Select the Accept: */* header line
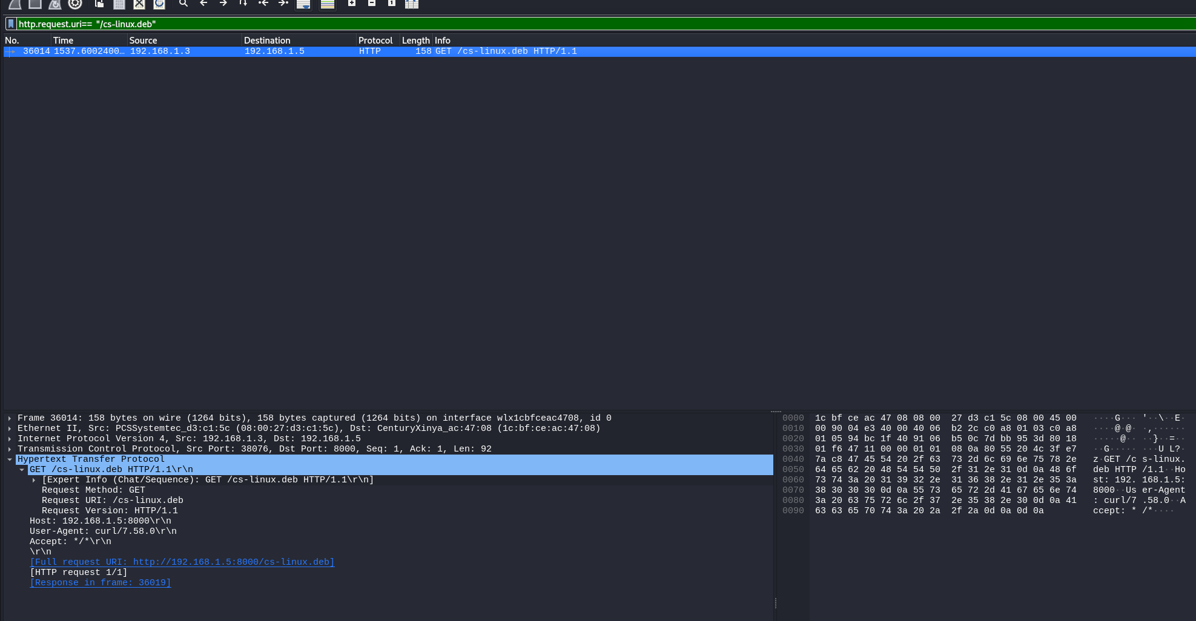 pos(70,542)
